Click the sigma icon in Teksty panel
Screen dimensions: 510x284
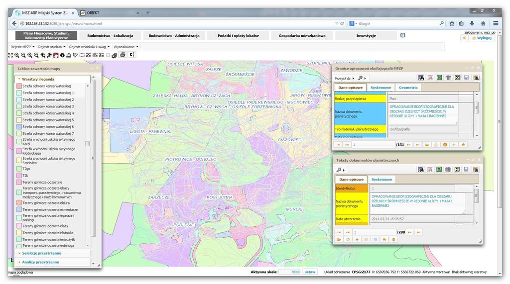click(457, 169)
